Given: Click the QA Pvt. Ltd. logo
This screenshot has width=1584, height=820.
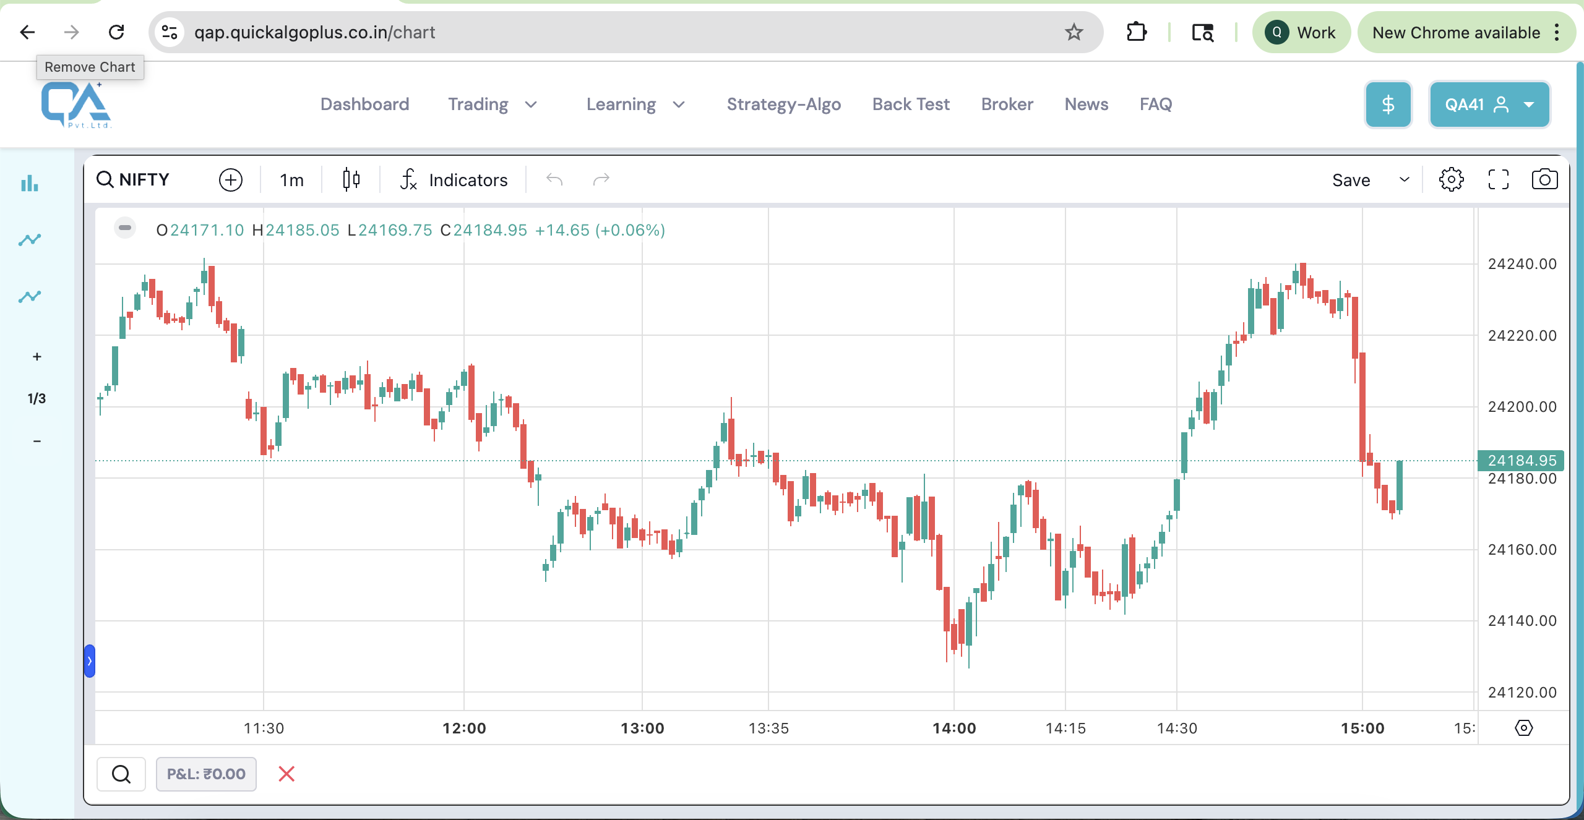Looking at the screenshot, I should pyautogui.click(x=76, y=106).
